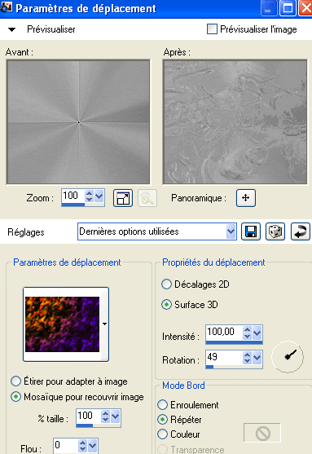Increase Intensité with the up arrow
Screen dimensions: 312x454
(247, 329)
